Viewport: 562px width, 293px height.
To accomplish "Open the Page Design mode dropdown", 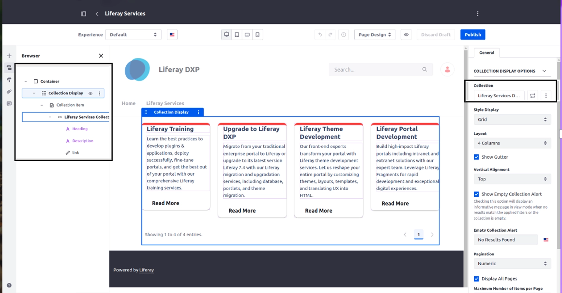I will point(375,35).
